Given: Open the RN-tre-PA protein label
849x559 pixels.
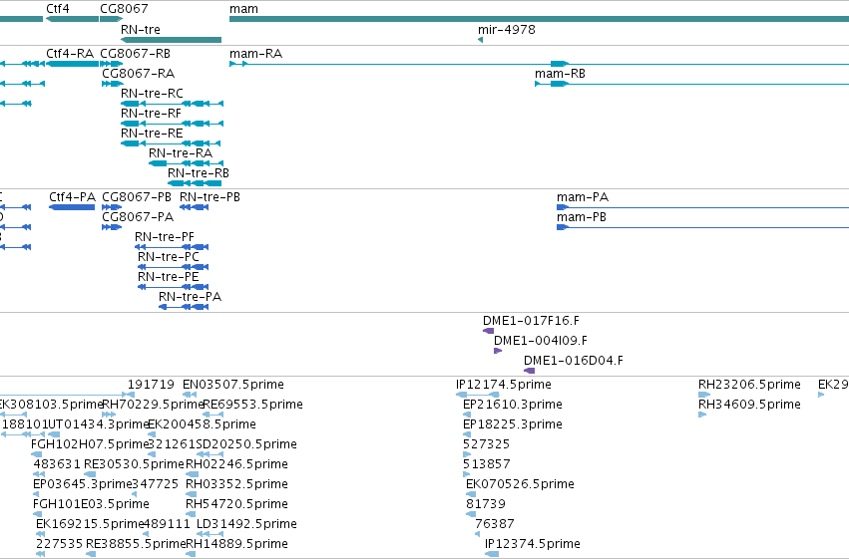Looking at the screenshot, I should click(190, 297).
